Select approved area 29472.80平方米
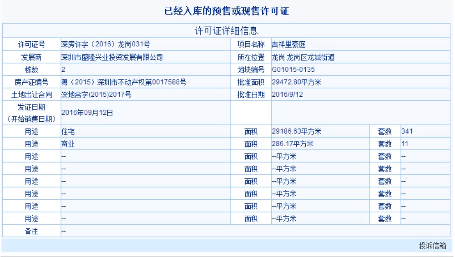Viewport: 455px width, 257px height. click(296, 82)
